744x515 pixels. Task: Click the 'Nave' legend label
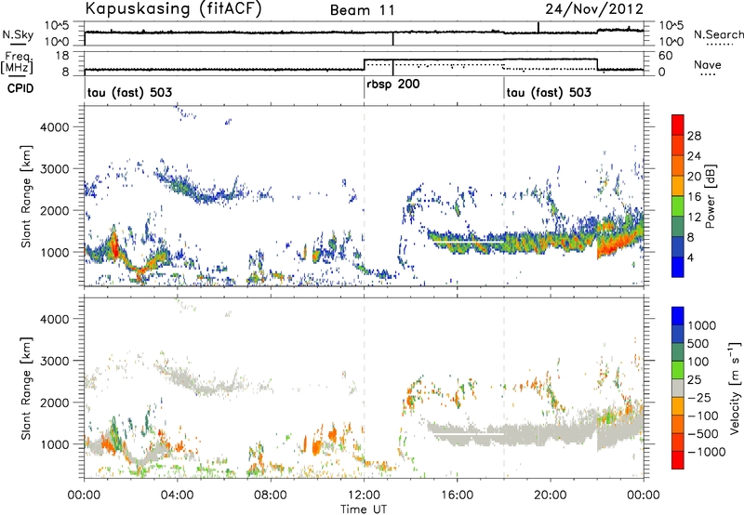point(708,64)
